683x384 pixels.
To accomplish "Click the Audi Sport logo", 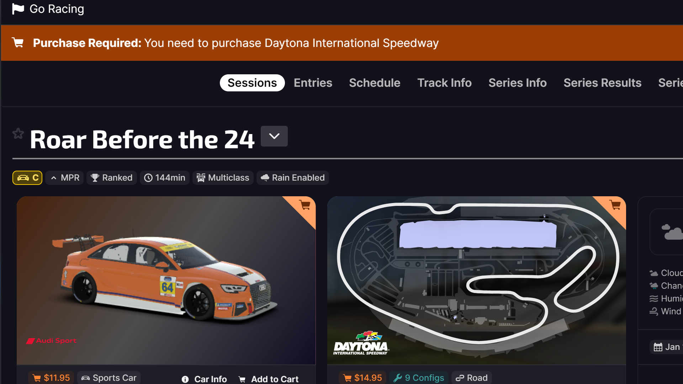I will 51,341.
